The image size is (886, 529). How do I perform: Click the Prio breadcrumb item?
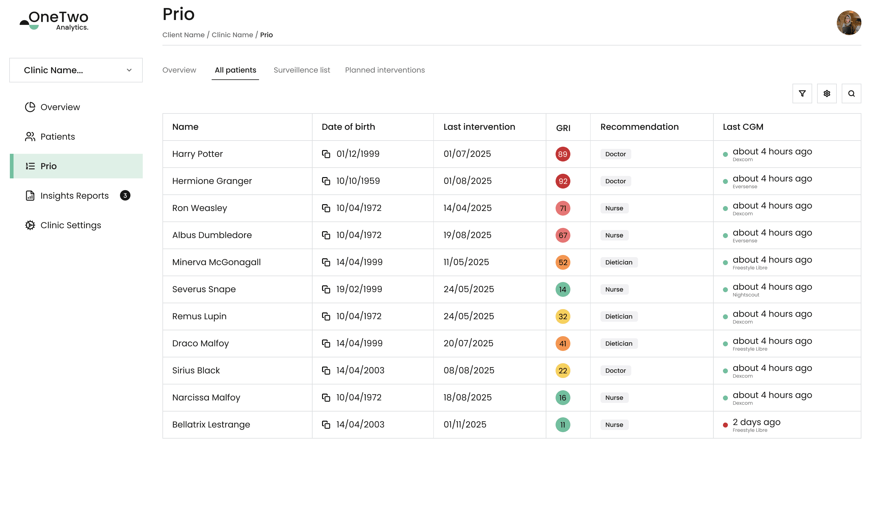tap(266, 35)
